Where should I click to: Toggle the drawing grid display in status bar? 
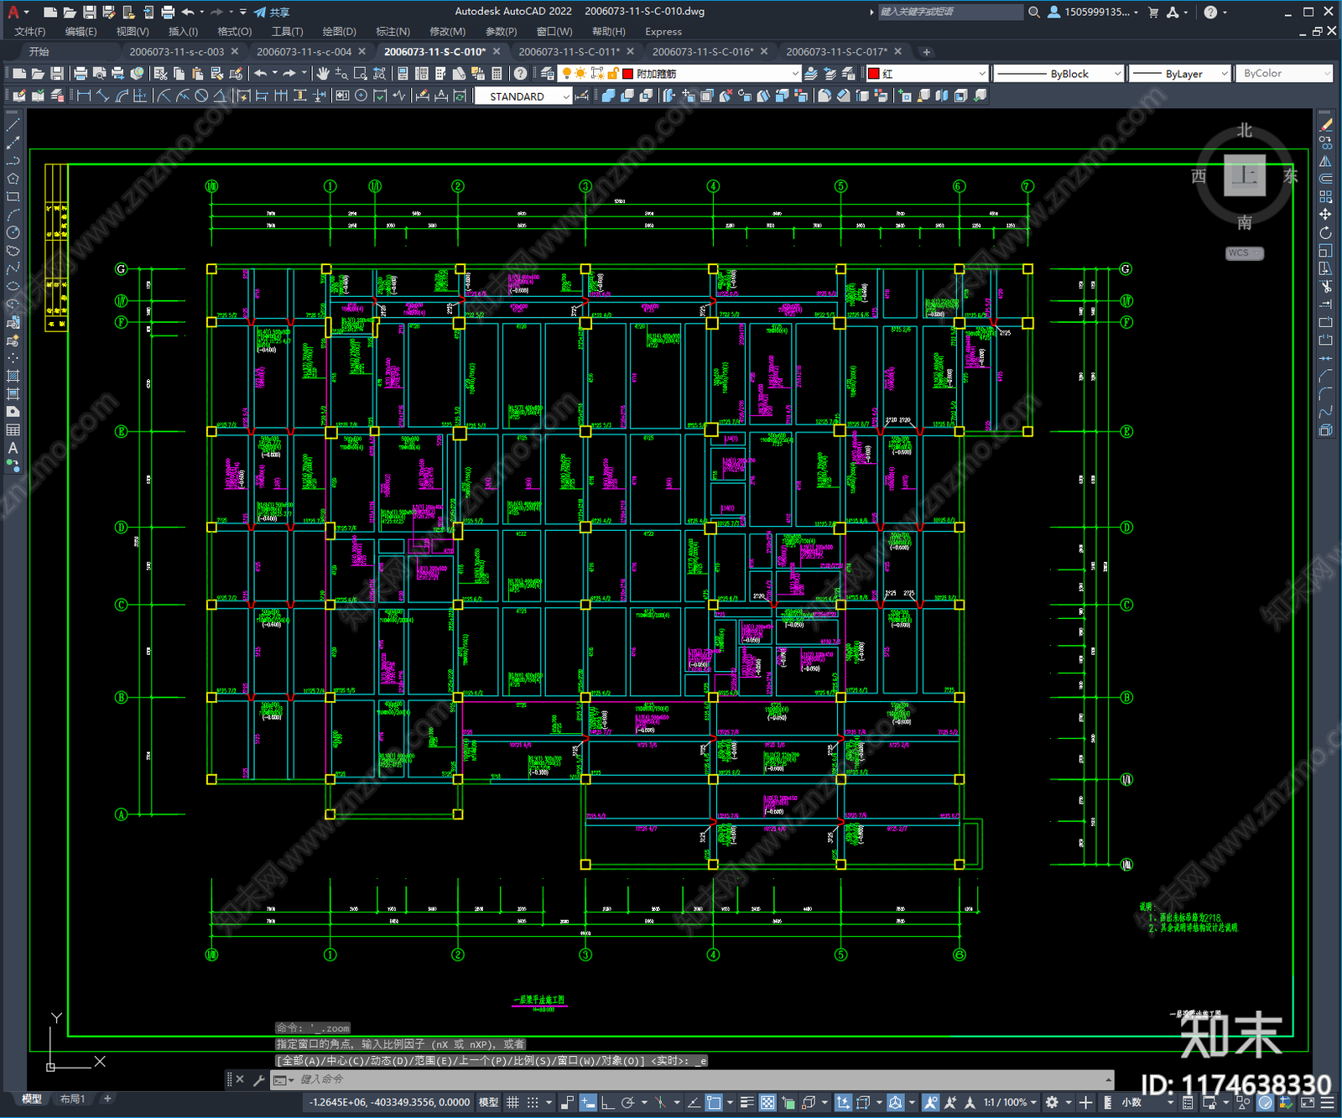pyautogui.click(x=512, y=1102)
